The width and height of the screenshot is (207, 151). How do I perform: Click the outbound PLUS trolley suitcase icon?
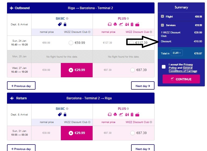pos(132,24)
